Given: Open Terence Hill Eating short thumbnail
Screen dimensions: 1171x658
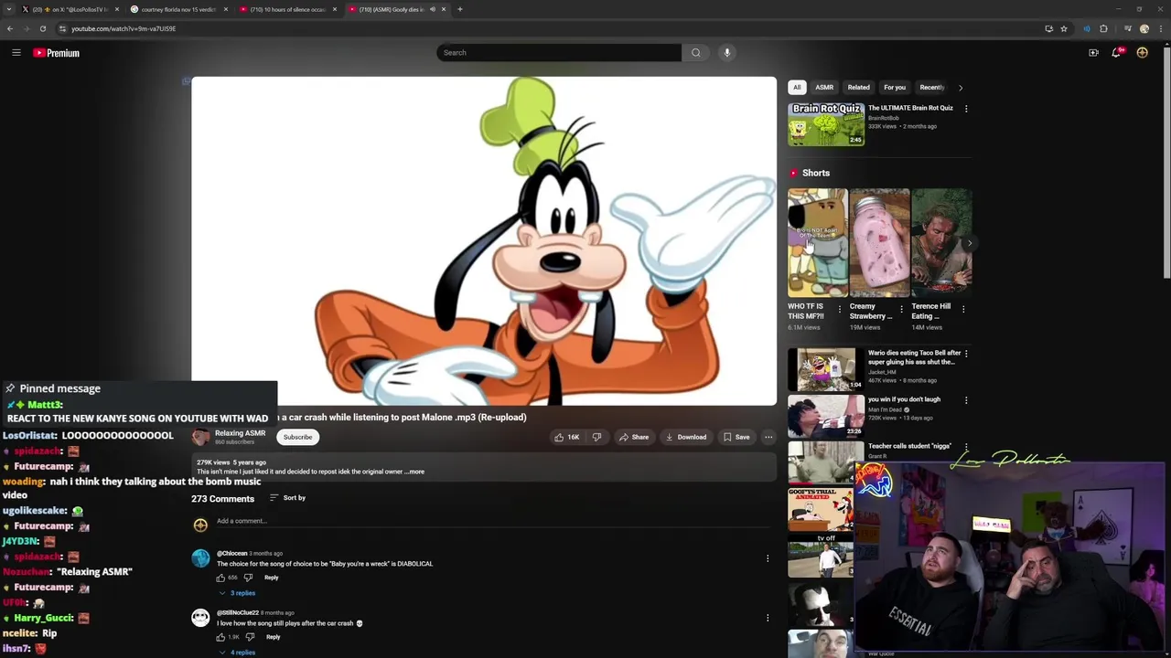Looking at the screenshot, I should (941, 243).
